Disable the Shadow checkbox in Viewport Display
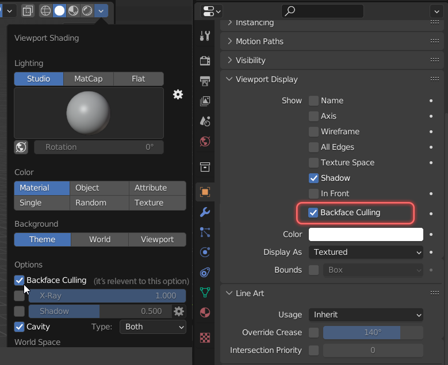Image resolution: width=448 pixels, height=365 pixels. (x=313, y=178)
